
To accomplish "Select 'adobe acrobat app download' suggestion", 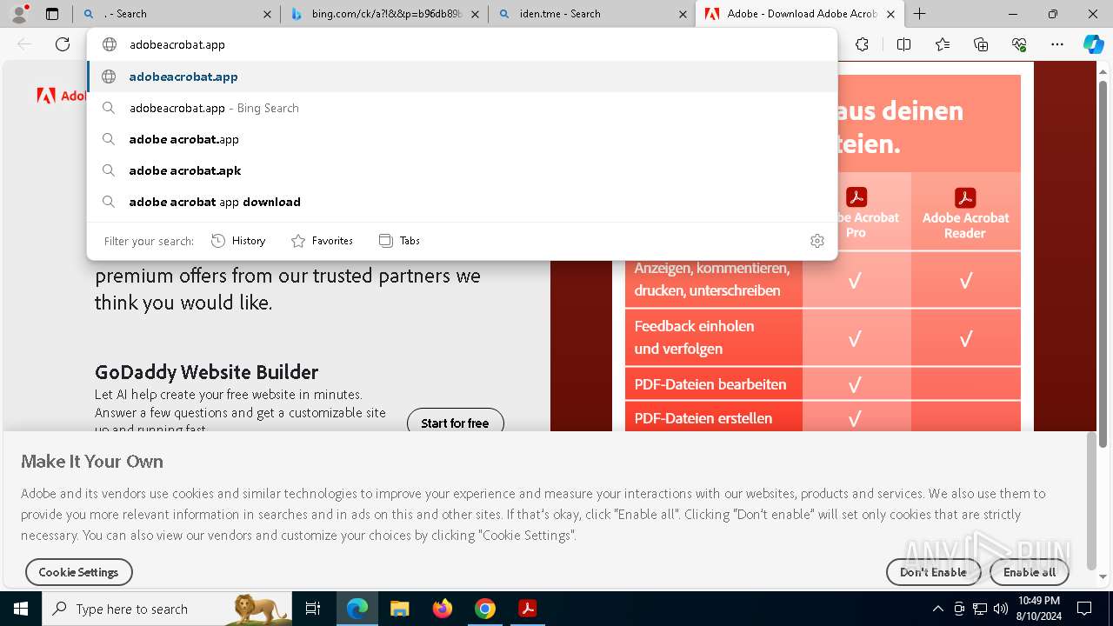I will (x=462, y=202).
